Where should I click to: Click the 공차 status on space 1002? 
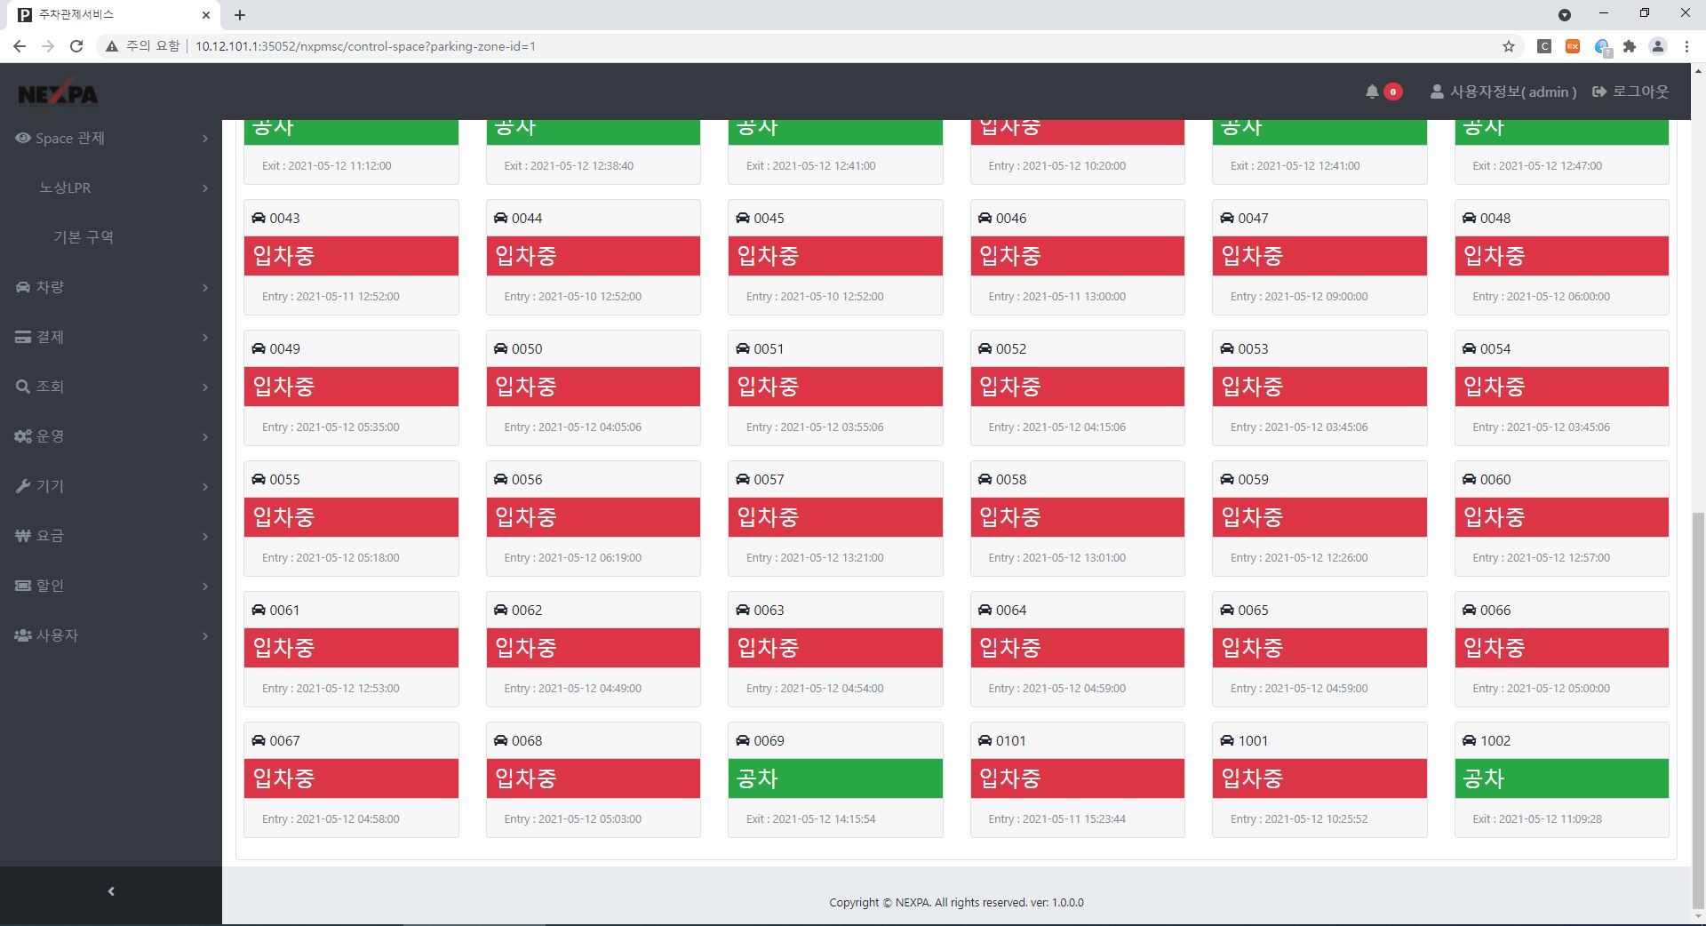[1484, 778]
